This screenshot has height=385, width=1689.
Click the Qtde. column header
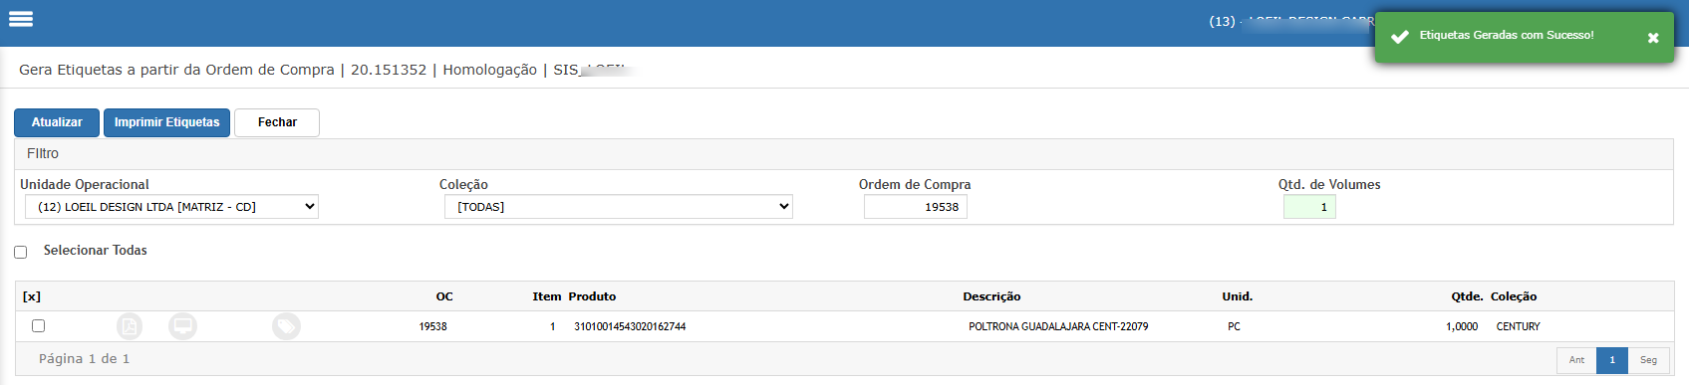tap(1467, 296)
